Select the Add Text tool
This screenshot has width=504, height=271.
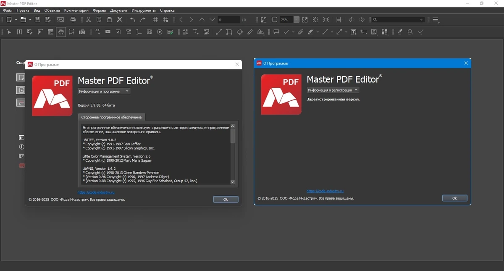(196, 32)
